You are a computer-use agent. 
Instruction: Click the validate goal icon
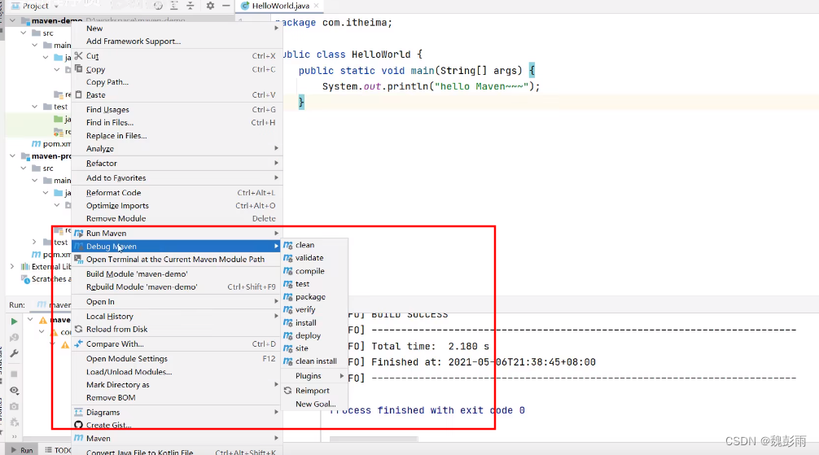pyautogui.click(x=288, y=257)
